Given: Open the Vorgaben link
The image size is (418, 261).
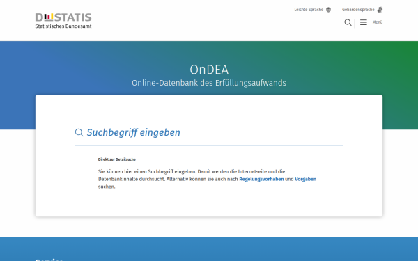Looking at the screenshot, I should click(306, 180).
